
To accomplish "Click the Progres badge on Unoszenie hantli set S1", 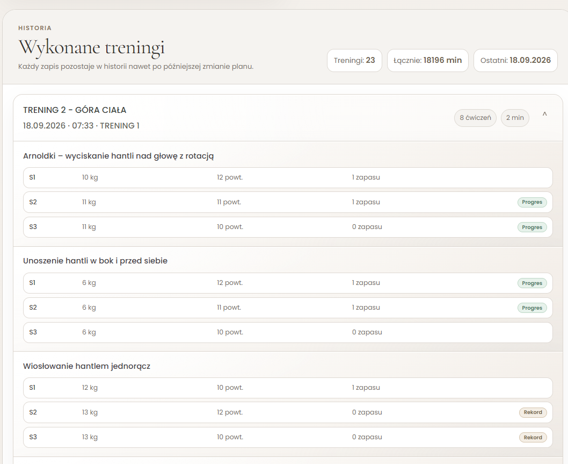I will pos(532,283).
